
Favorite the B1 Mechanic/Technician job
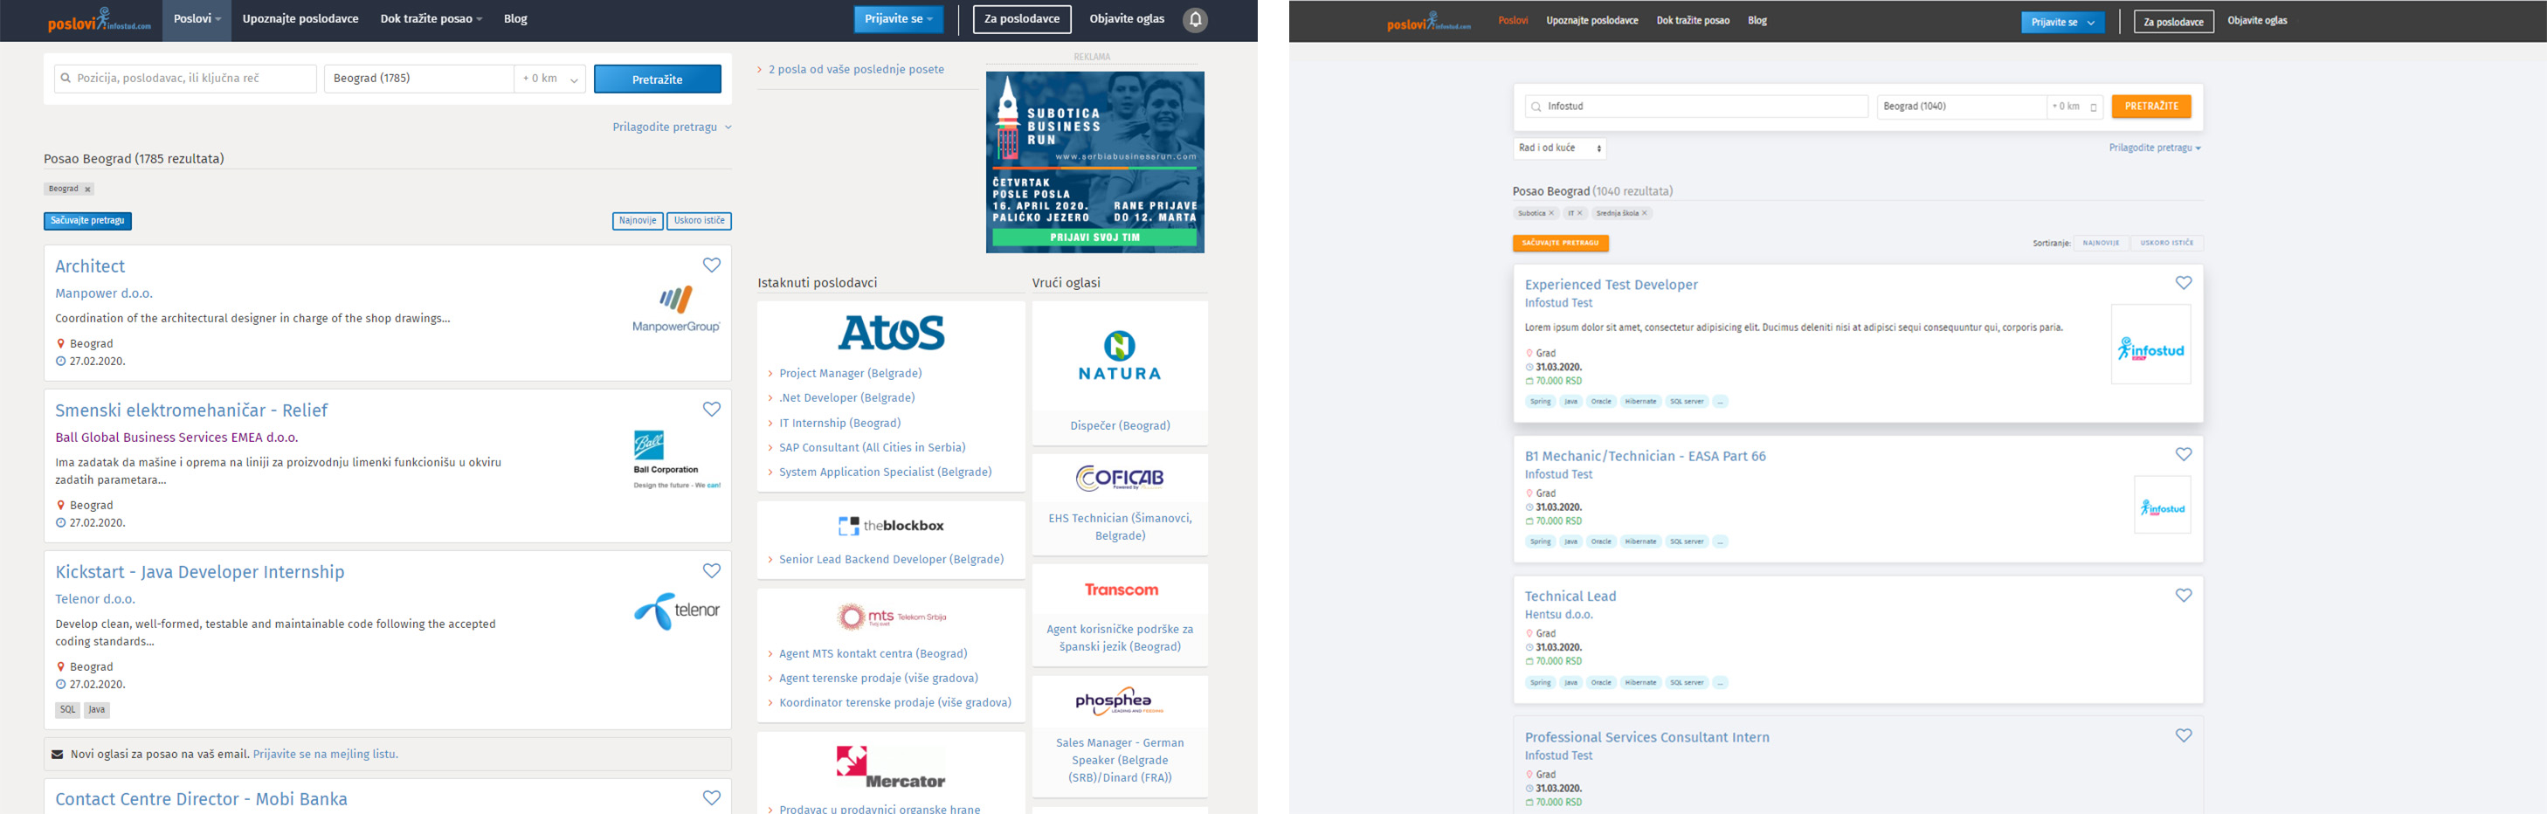coord(2185,455)
